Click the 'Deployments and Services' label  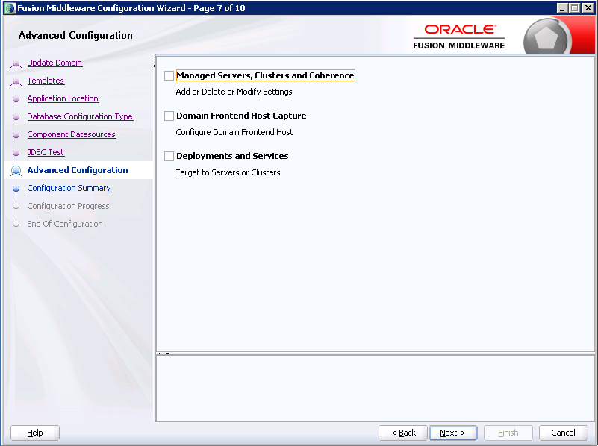pos(232,156)
